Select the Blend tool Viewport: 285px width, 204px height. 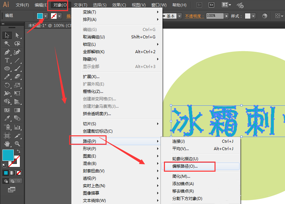(x=17, y=118)
